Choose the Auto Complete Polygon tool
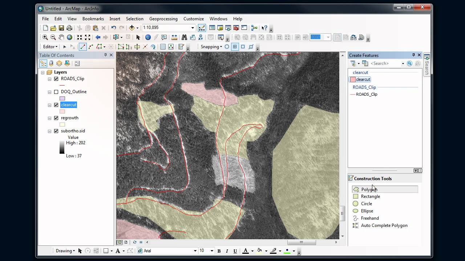 click(x=380, y=225)
